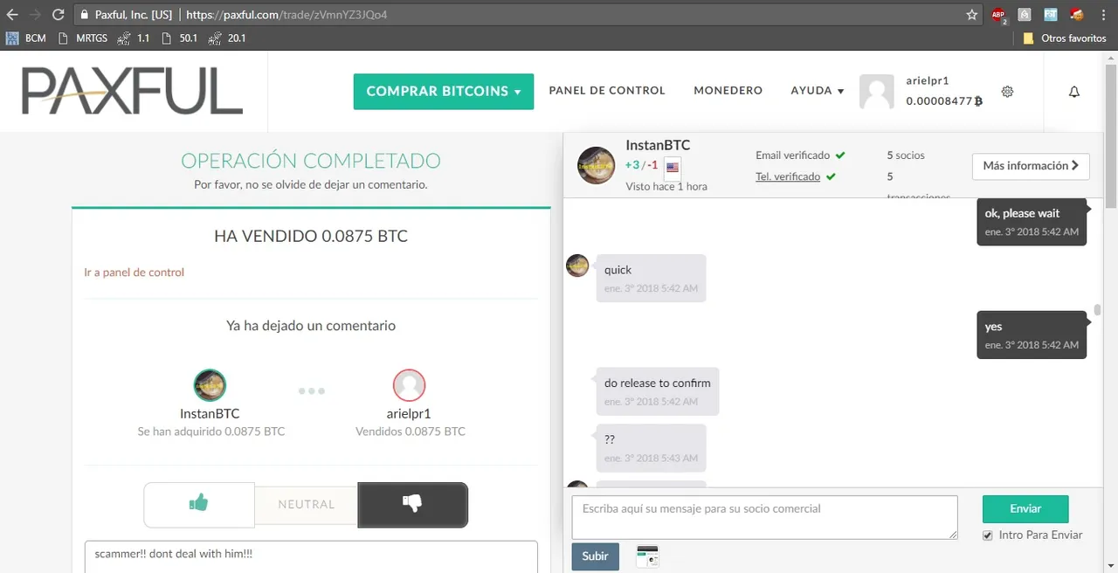Click the green check next to Email verificado
Screen dimensions: 1118x573
pyautogui.click(x=840, y=155)
